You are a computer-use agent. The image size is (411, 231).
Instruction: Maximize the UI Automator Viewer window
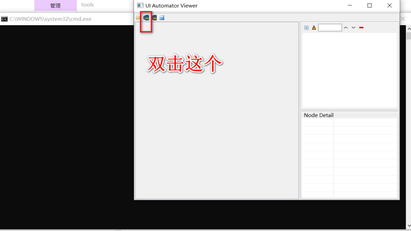(x=369, y=5)
